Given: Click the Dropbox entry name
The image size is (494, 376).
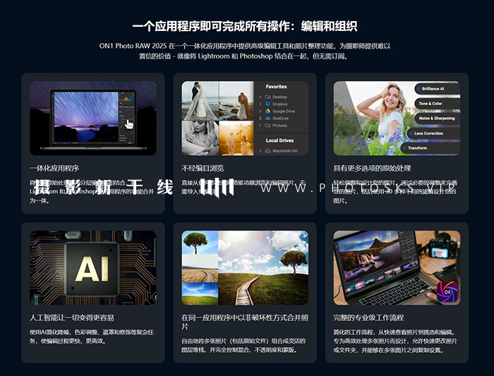Looking at the screenshot, I should [x=280, y=104].
